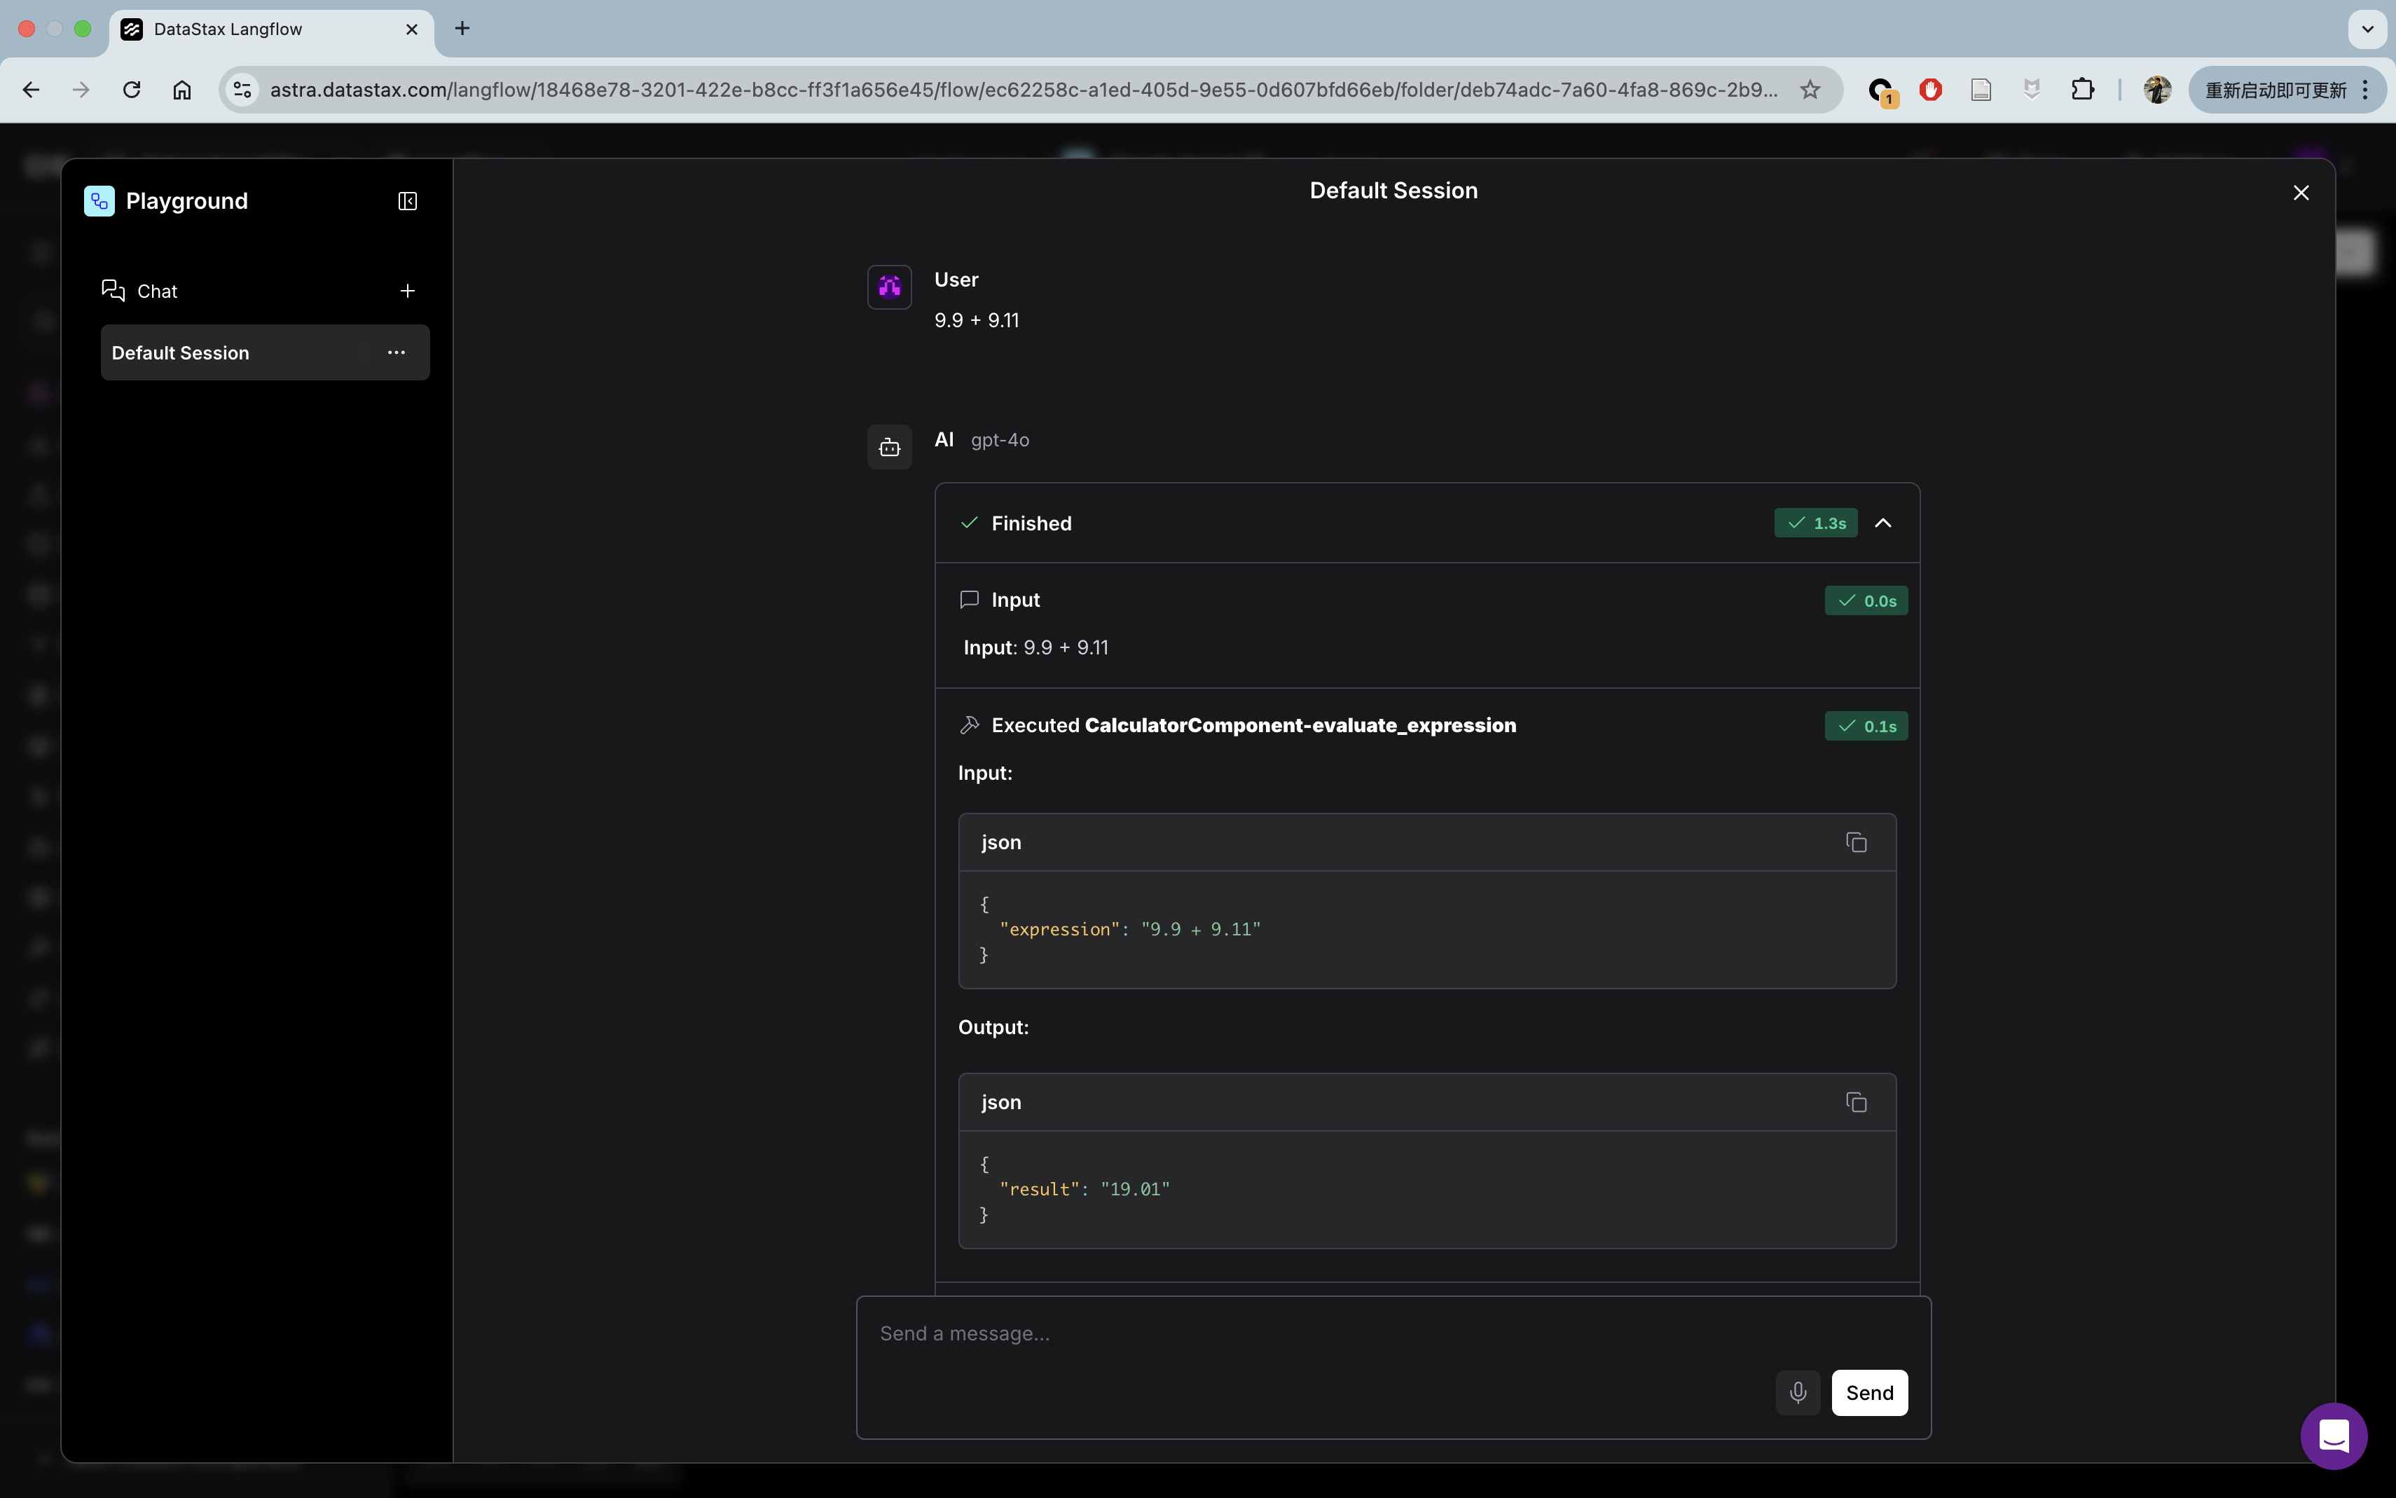
Task: Open options menu for Default Session
Action: click(397, 352)
